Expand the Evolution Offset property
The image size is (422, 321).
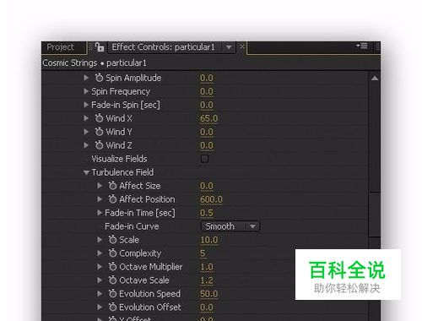[x=100, y=307]
